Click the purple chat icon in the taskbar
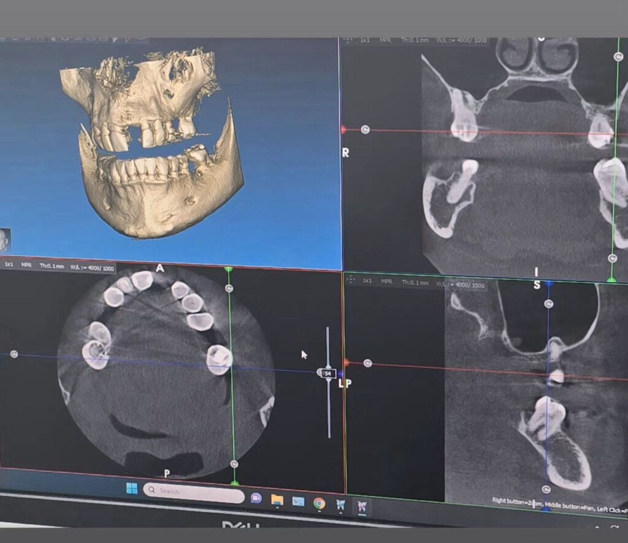This screenshot has height=543, width=628. (256, 498)
